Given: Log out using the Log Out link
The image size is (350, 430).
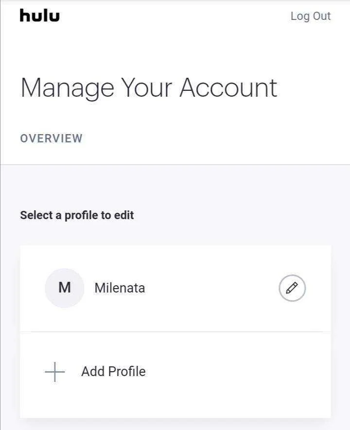Looking at the screenshot, I should (x=311, y=16).
